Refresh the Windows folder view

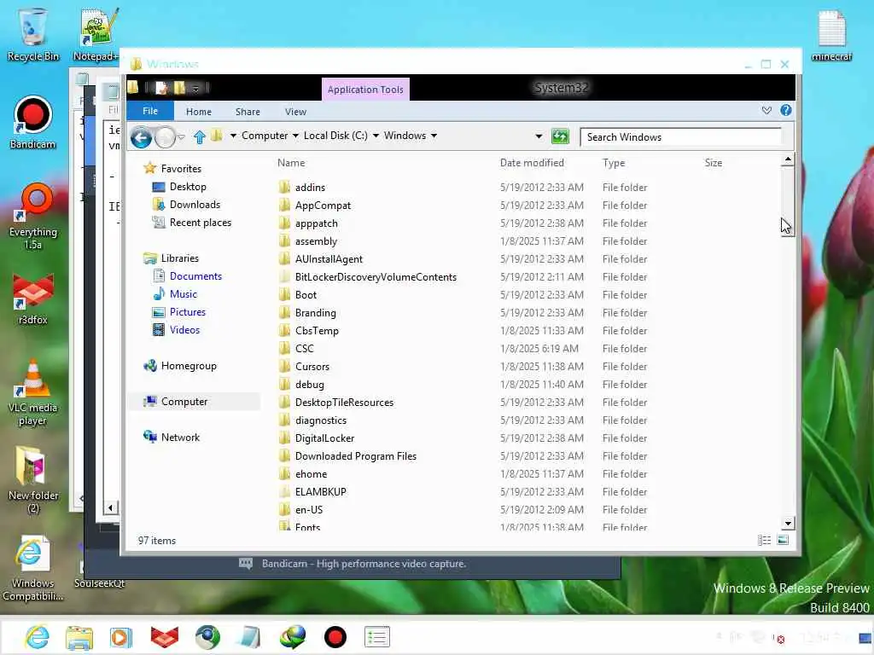pyautogui.click(x=560, y=136)
